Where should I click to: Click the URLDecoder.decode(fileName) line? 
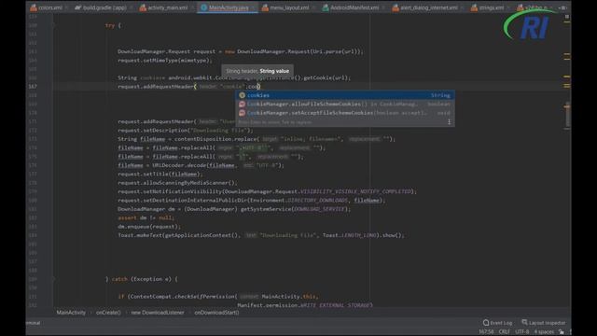[x=201, y=165]
